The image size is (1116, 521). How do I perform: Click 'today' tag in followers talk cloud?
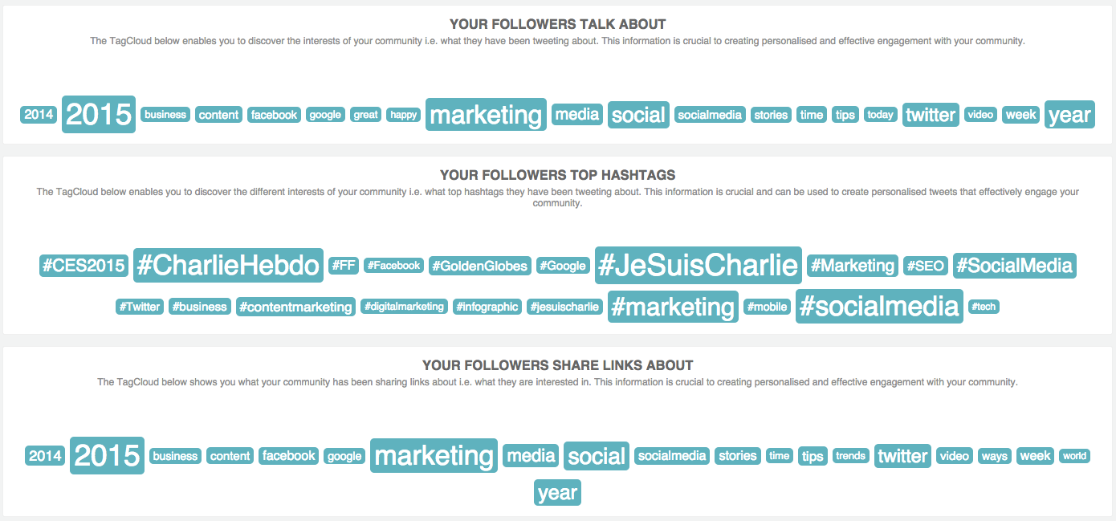pos(881,115)
